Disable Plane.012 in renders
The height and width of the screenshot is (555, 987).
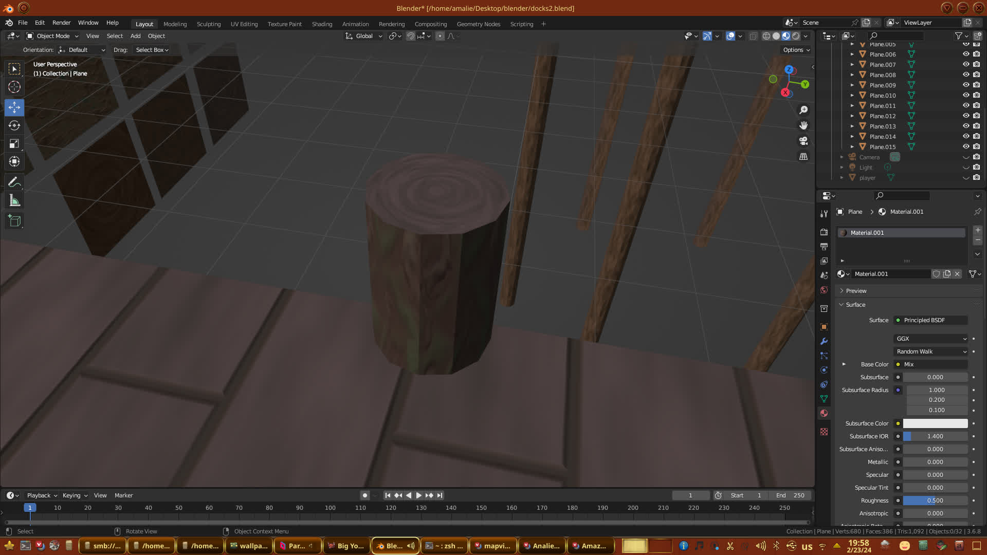(977, 116)
